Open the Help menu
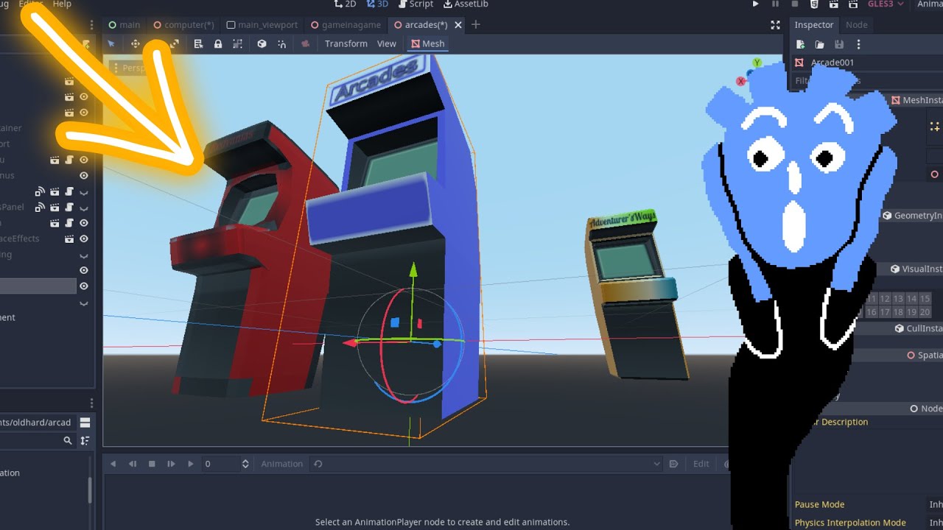Screen dimensions: 943x530 coord(62,4)
